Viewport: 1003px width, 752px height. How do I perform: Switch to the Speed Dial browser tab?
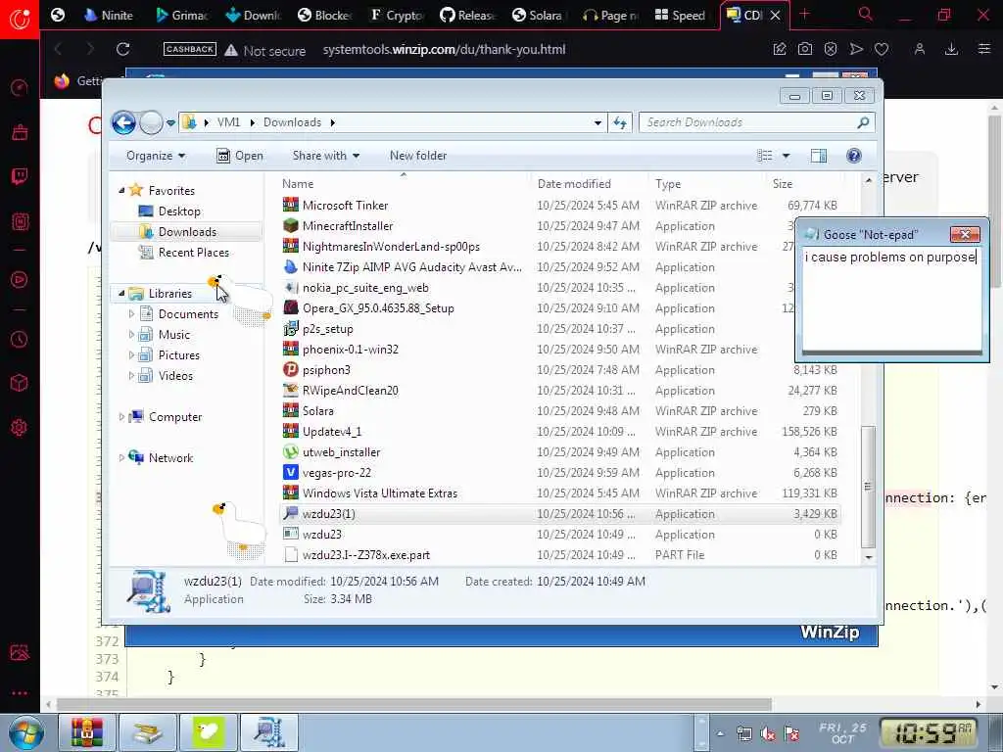[681, 15]
